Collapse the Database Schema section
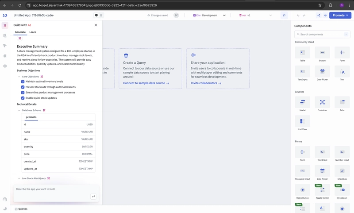 point(19,110)
